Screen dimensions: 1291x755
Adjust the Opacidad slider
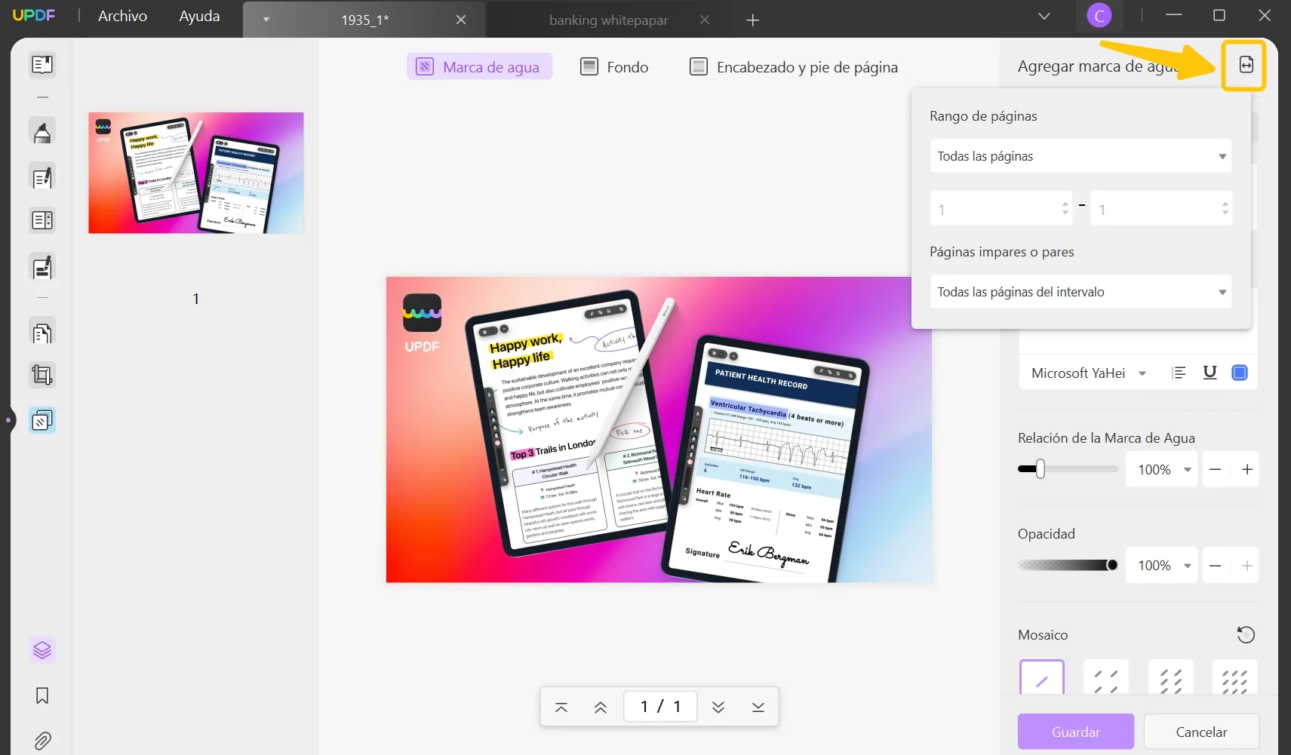click(1068, 565)
